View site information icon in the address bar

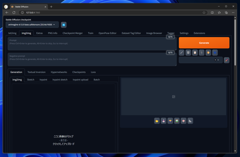22,12
